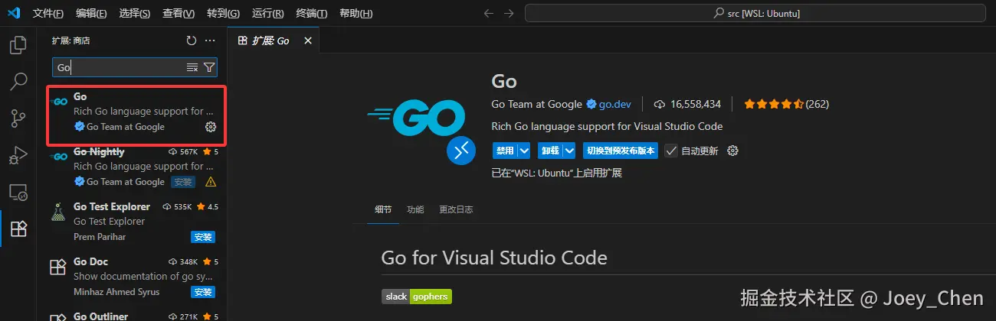Open the 转到(G) menu
Viewport: 996px width, 321px height.
224,14
